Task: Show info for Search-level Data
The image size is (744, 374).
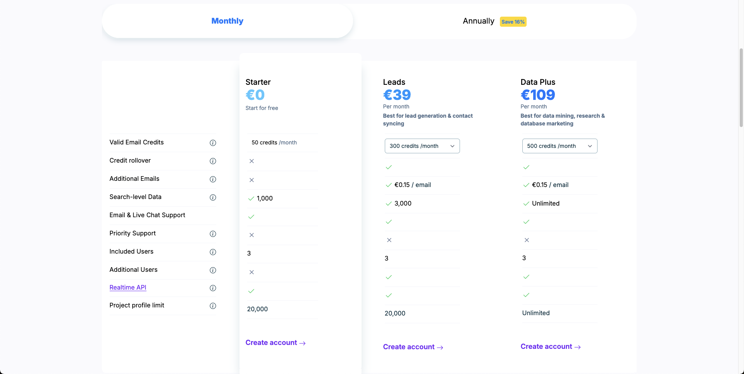Action: (213, 197)
